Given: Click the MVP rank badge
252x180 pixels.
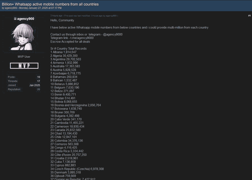Looking at the screenshot, I should 24,66.
